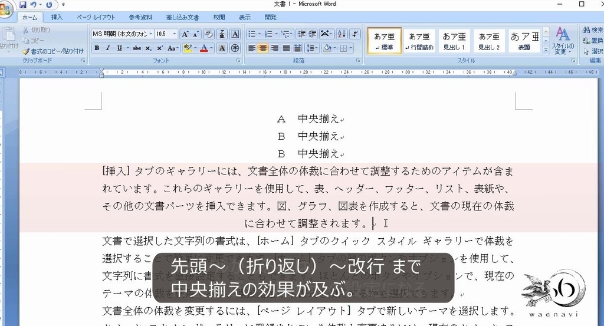Align paragraph text to the left

(252, 48)
